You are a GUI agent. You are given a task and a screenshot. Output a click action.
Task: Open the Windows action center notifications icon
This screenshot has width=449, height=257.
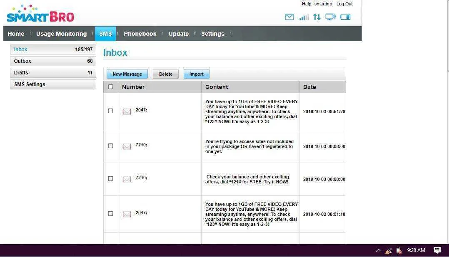pyautogui.click(x=437, y=250)
